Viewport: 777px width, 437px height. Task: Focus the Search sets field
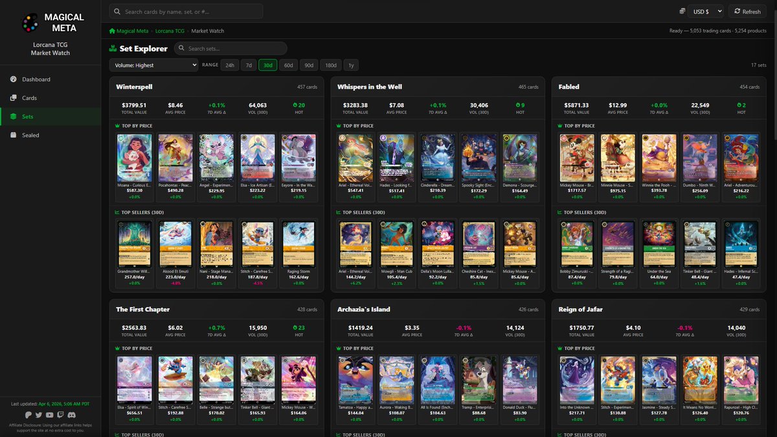(231, 49)
